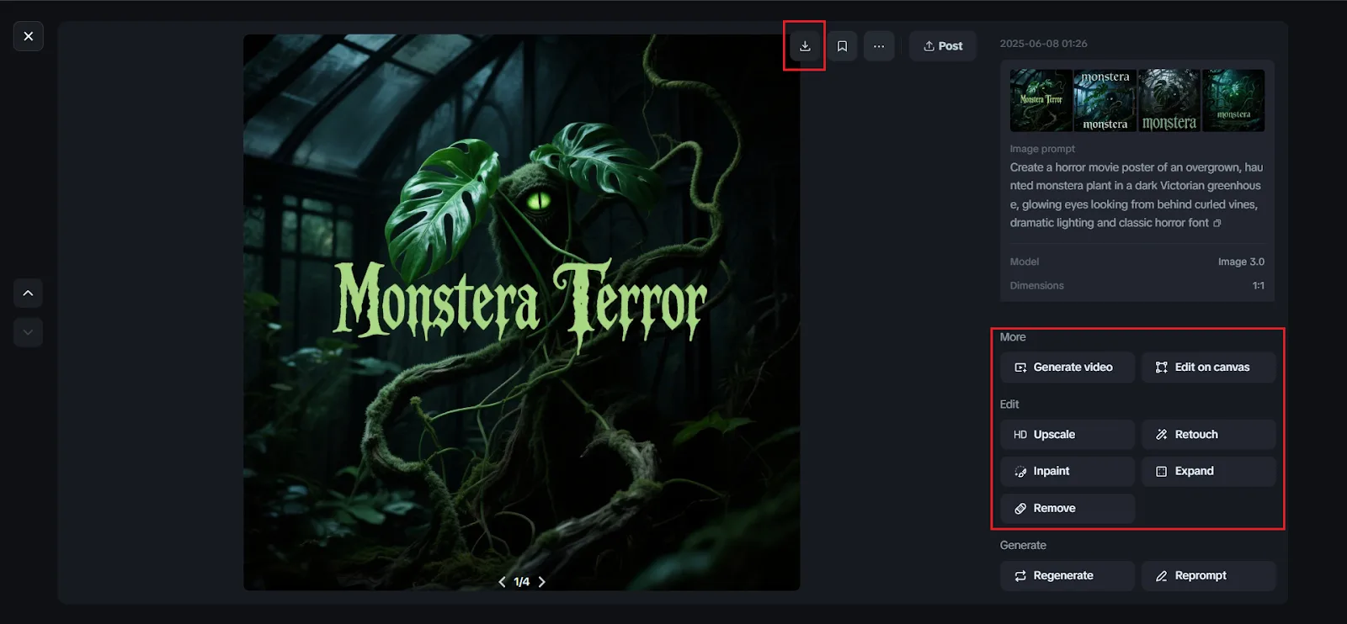
Task: Post the image
Action: point(943,46)
